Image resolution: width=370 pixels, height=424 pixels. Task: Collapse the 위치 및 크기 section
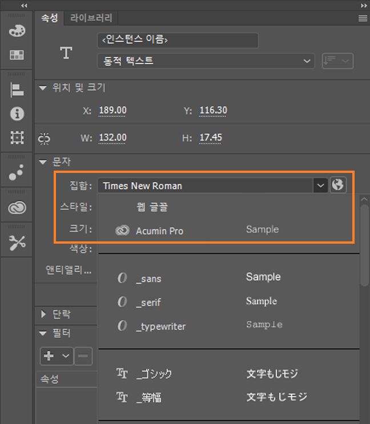click(x=43, y=88)
